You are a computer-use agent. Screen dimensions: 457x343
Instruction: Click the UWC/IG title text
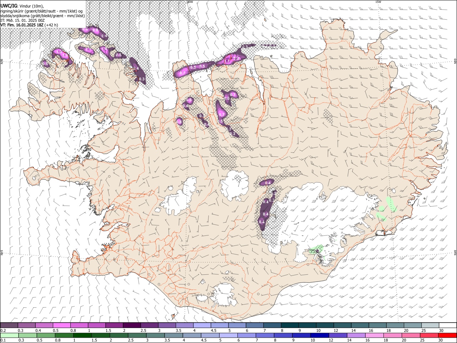click(x=9, y=6)
